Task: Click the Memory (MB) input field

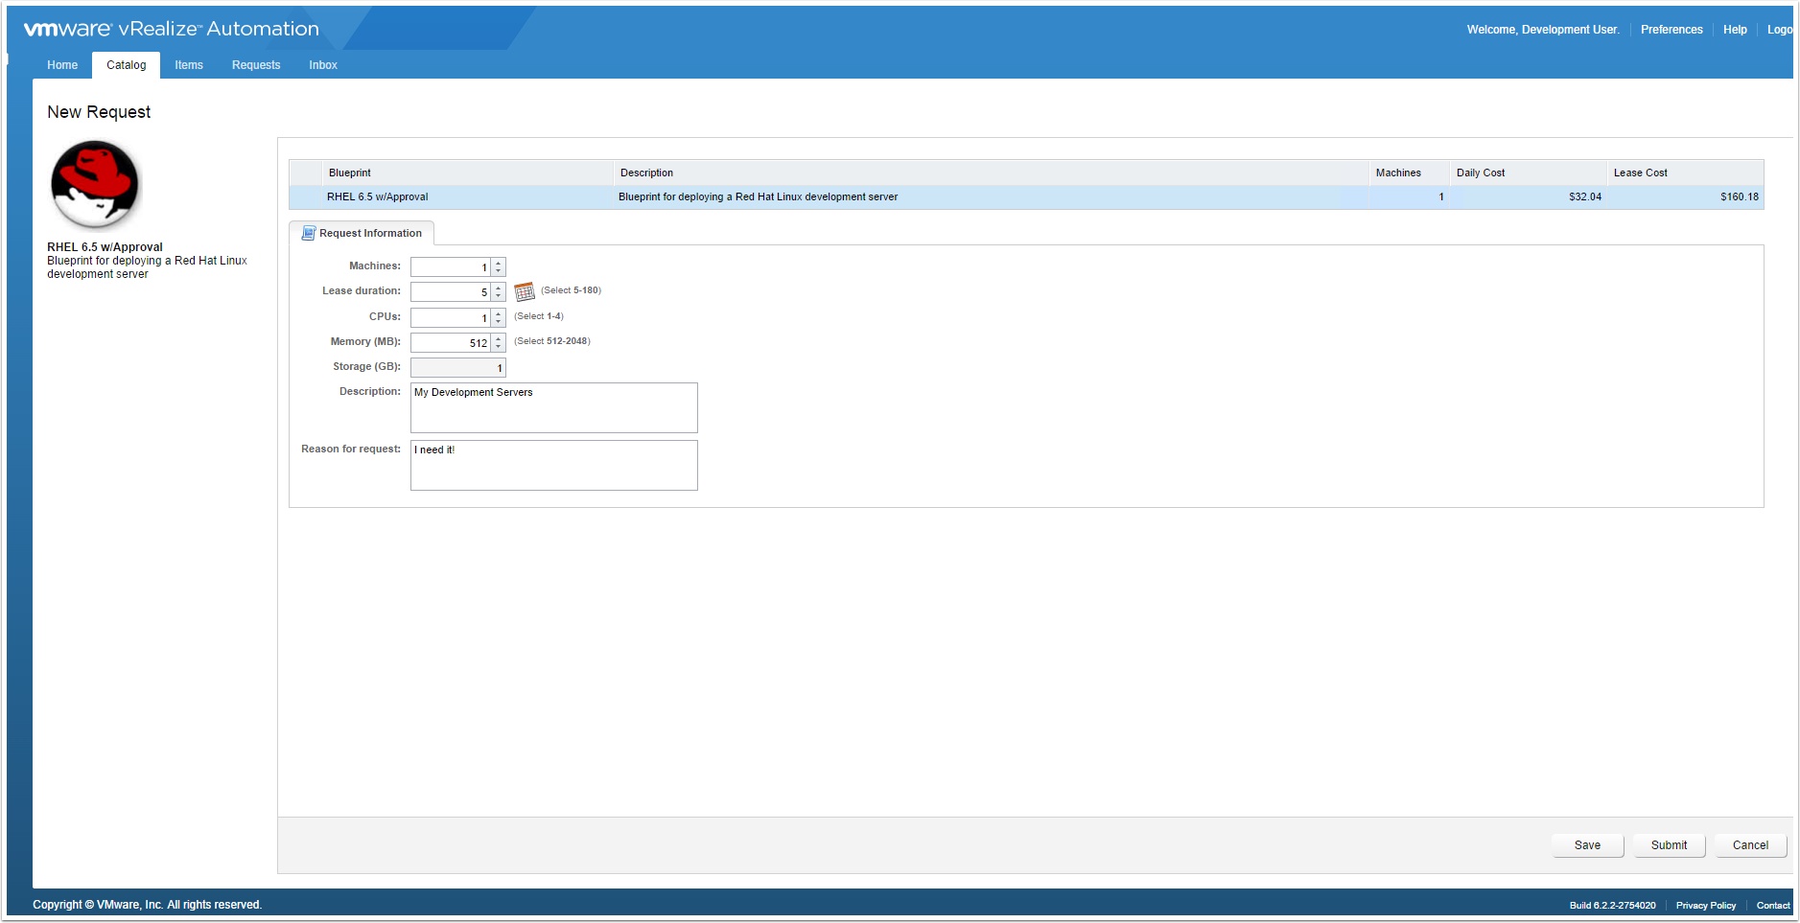Action: click(x=451, y=342)
